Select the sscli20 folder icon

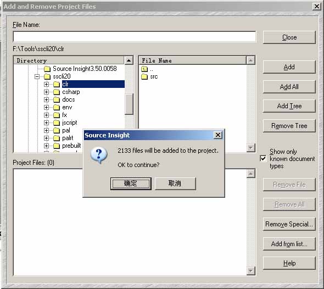[x=47, y=76]
